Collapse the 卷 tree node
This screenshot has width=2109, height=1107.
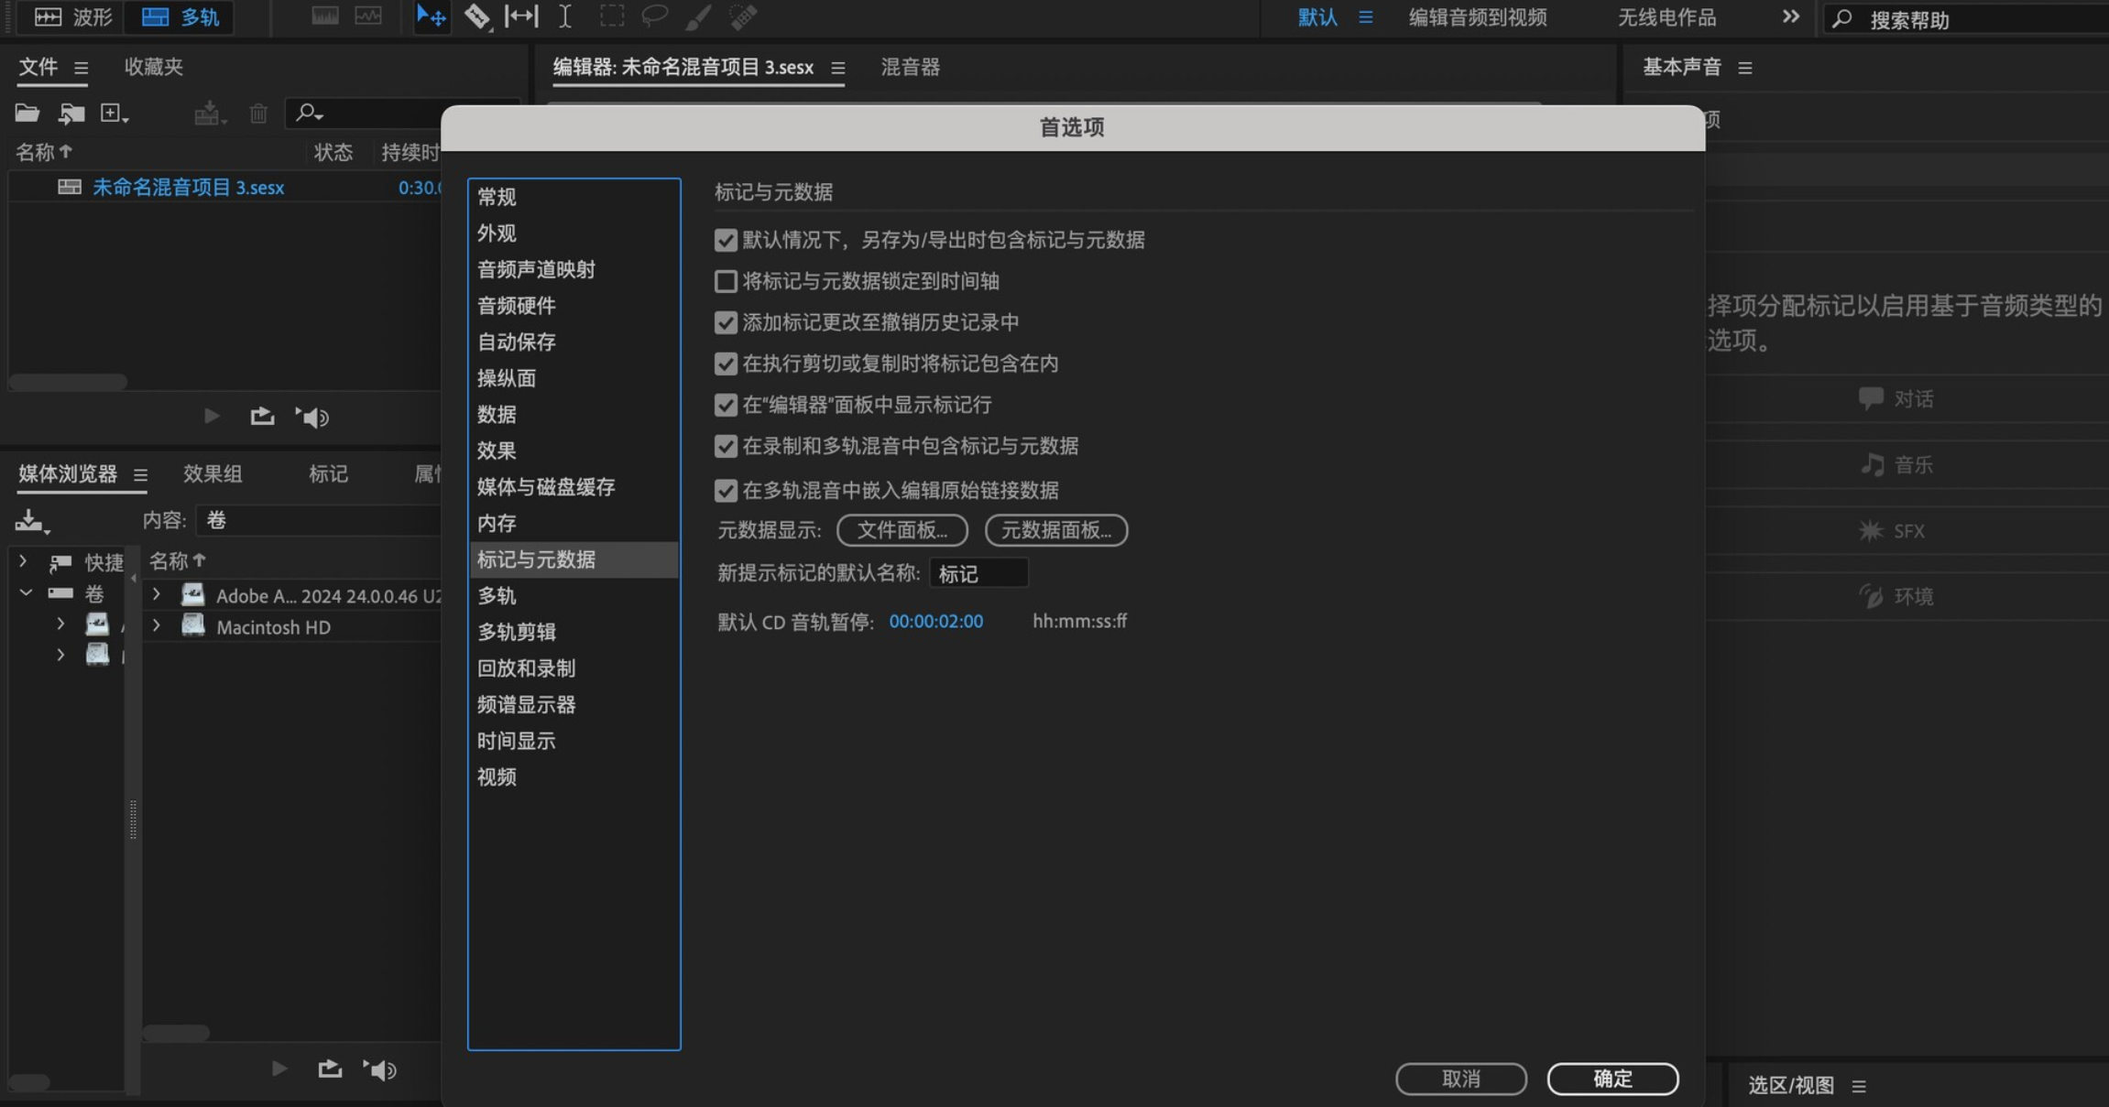coord(26,593)
